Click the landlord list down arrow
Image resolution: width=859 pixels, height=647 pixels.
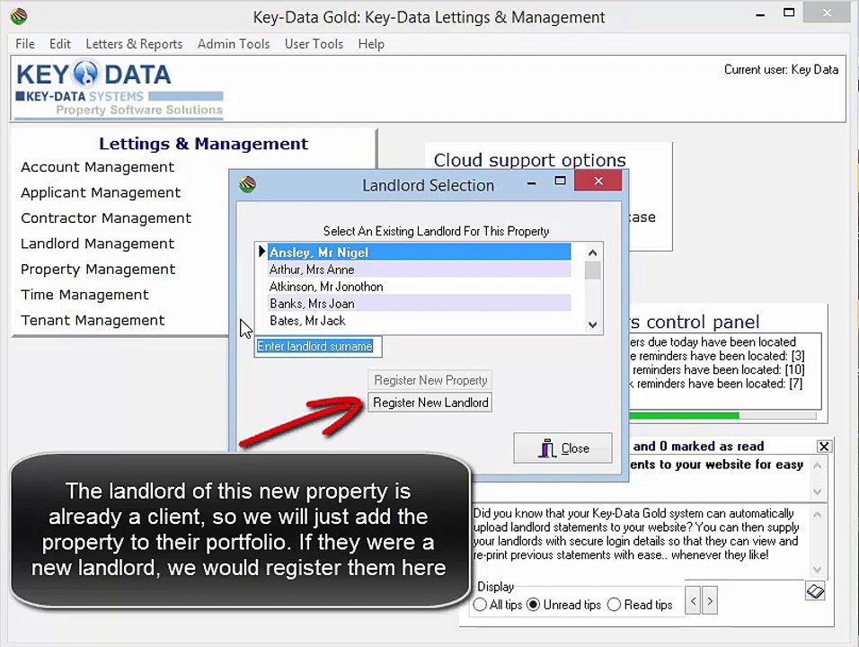[592, 324]
